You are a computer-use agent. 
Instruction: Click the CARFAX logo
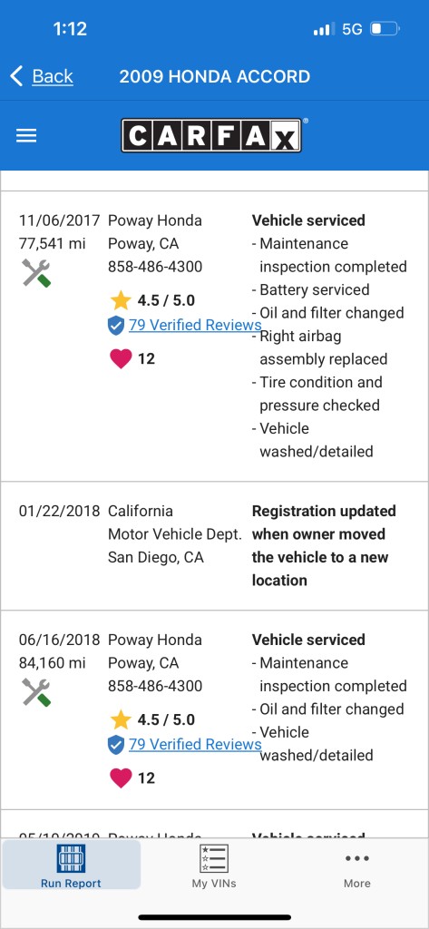211,135
